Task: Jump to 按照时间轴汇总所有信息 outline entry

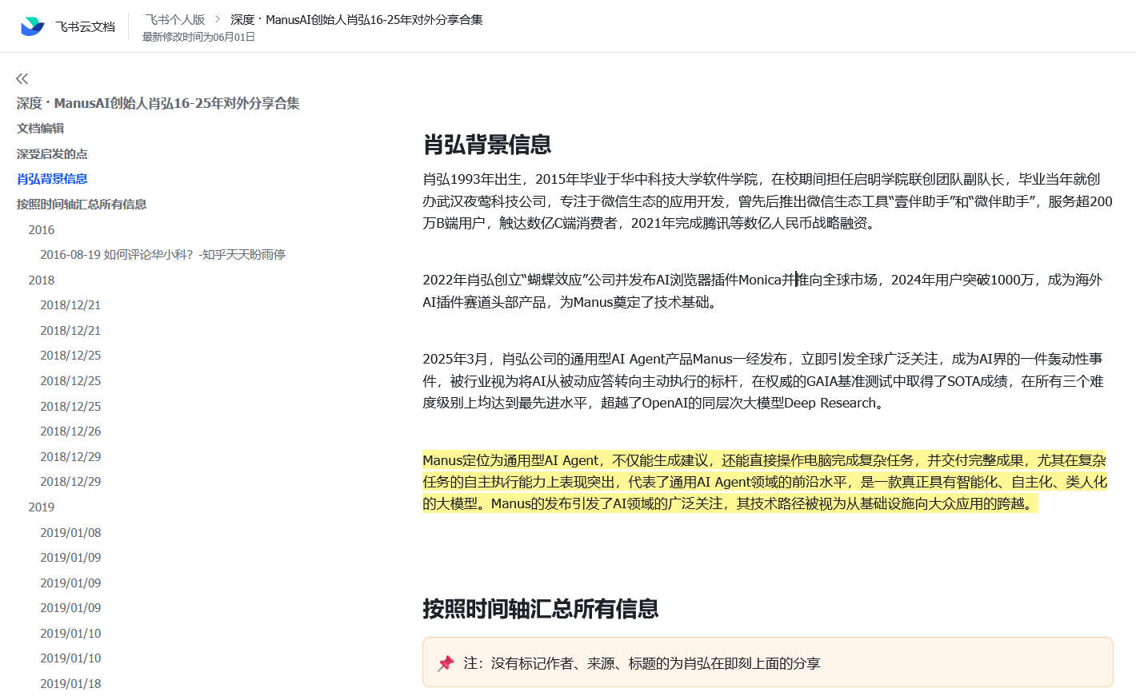Action: pos(82,205)
